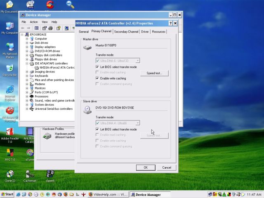264x198 pixels.
Task: Click the Help icon in Device Manager toolbar
Action: [59, 28]
